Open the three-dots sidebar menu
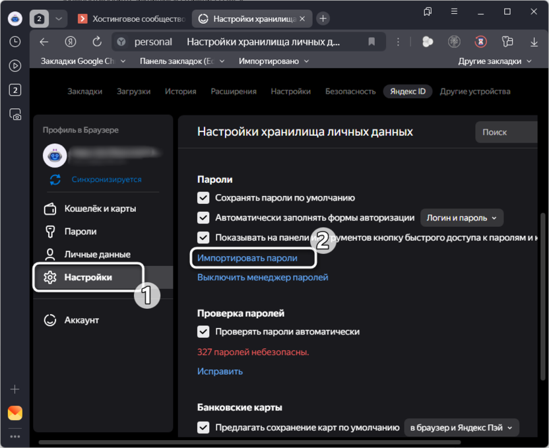 coord(15,436)
